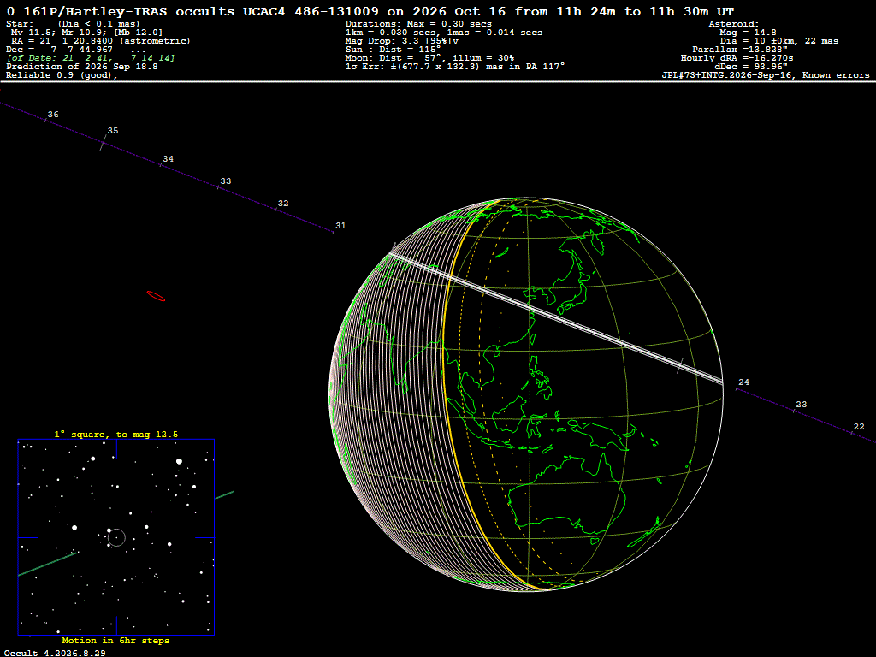Click the target star circle in star chart
Viewport: 876px width, 657px height.
tap(116, 538)
